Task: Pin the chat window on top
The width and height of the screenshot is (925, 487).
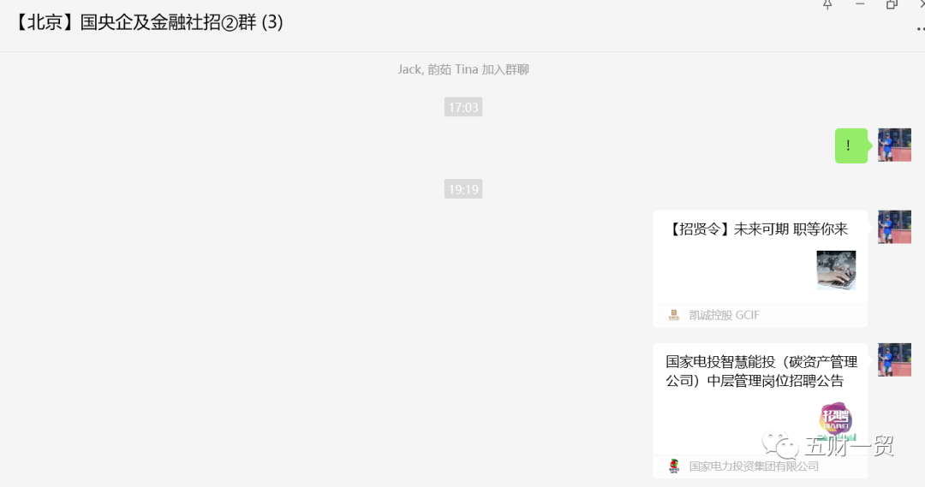Action: pos(827,5)
